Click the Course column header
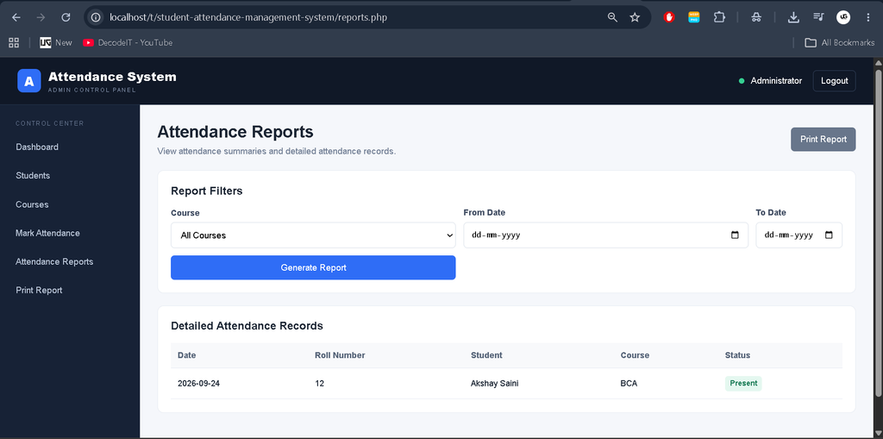Screen dimensions: 883x439 pyautogui.click(x=635, y=355)
